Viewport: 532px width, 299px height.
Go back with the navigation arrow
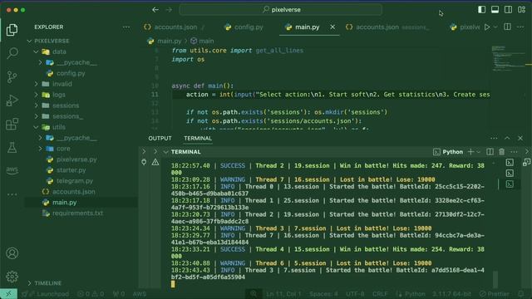(155, 10)
